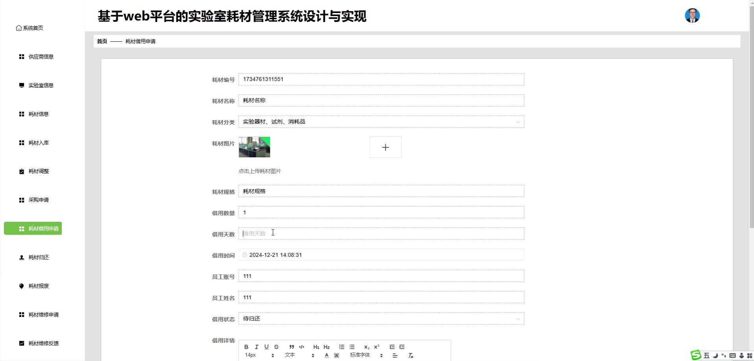Open the 采购申请 menu
754x361 pixels.
tap(34, 200)
